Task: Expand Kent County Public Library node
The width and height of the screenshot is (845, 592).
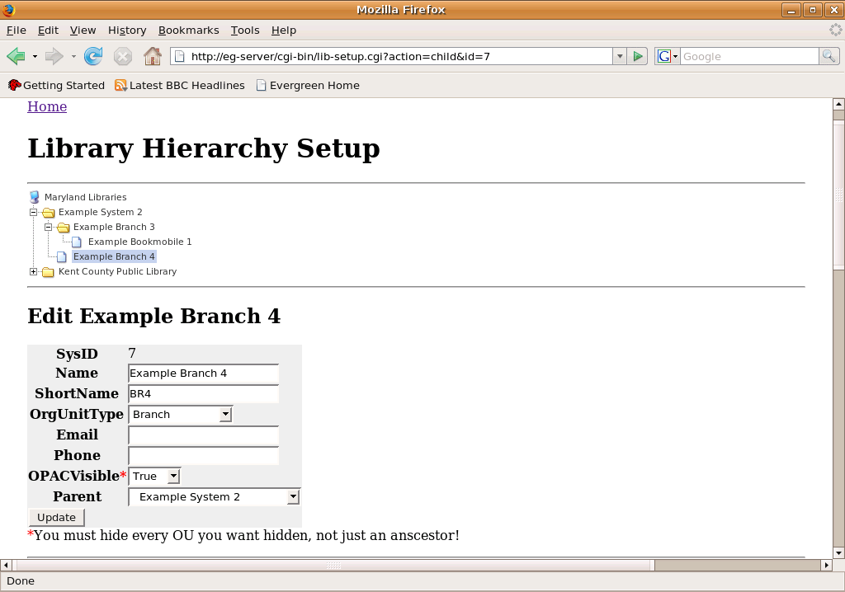Action: [x=34, y=271]
